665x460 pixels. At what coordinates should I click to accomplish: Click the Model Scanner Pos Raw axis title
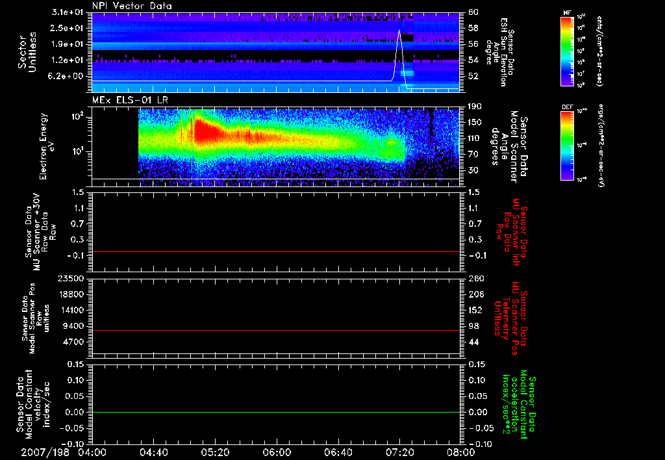(36, 318)
